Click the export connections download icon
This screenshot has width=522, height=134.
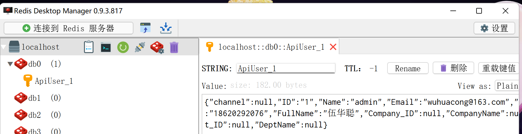click(166, 28)
